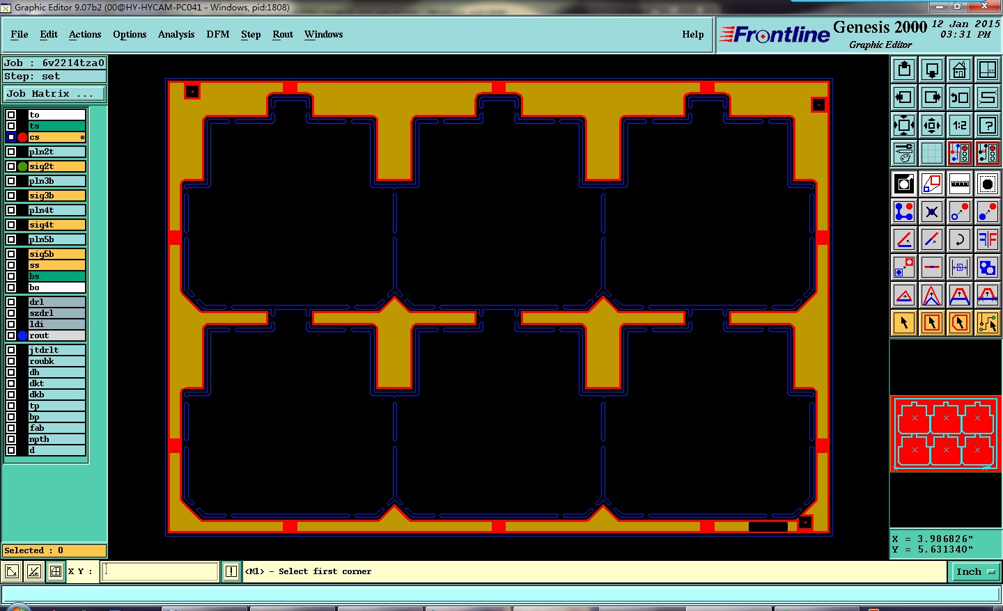1003x611 pixels.
Task: Click the zoom out shrink-arrows icon
Action: (932, 125)
